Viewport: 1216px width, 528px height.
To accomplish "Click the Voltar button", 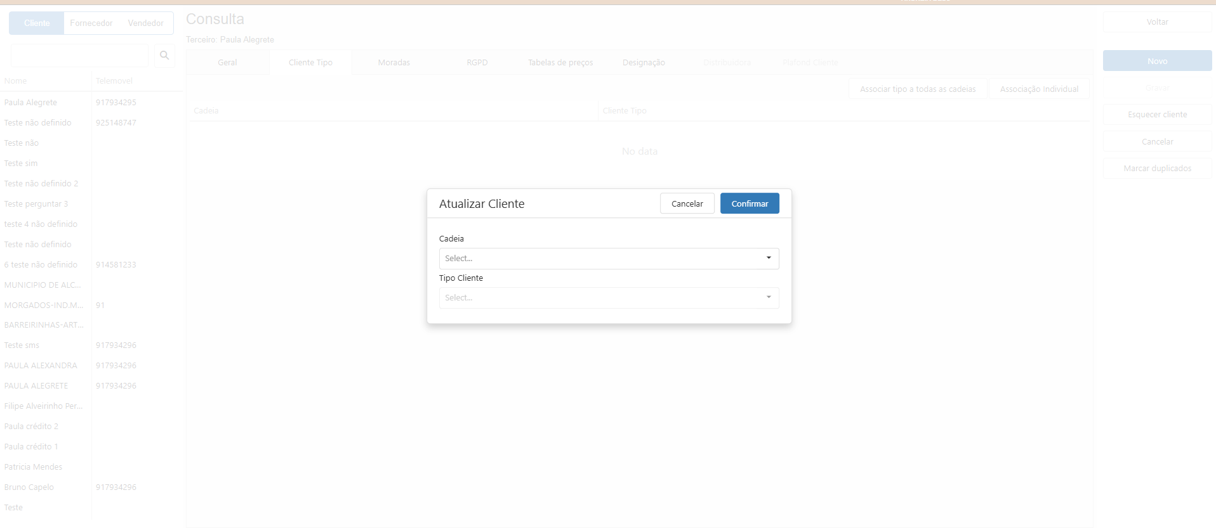I will pos(1157,22).
